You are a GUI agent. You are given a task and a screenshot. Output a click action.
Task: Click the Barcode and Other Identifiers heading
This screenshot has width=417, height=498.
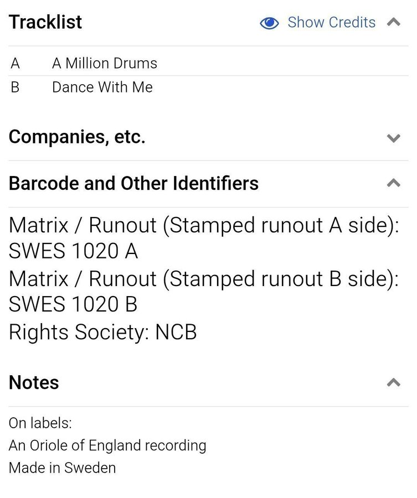(x=133, y=183)
